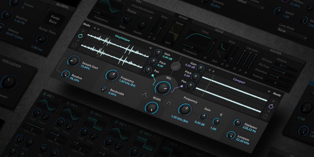Click the Frequency knob left of filter Gain

[x=185, y=110]
